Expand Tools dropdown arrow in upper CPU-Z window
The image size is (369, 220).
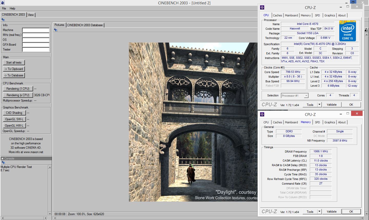click(x=319, y=105)
